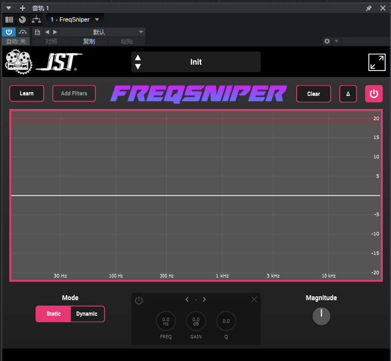Click the 粘贴 paste button
The height and width of the screenshot is (361, 391).
(x=127, y=41)
